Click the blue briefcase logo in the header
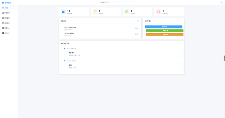Viewport: 225px width, 118px height. click(3, 3)
